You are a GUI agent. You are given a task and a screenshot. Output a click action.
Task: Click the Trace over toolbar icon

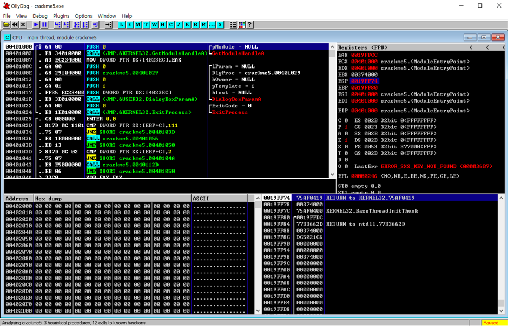tap(85, 24)
